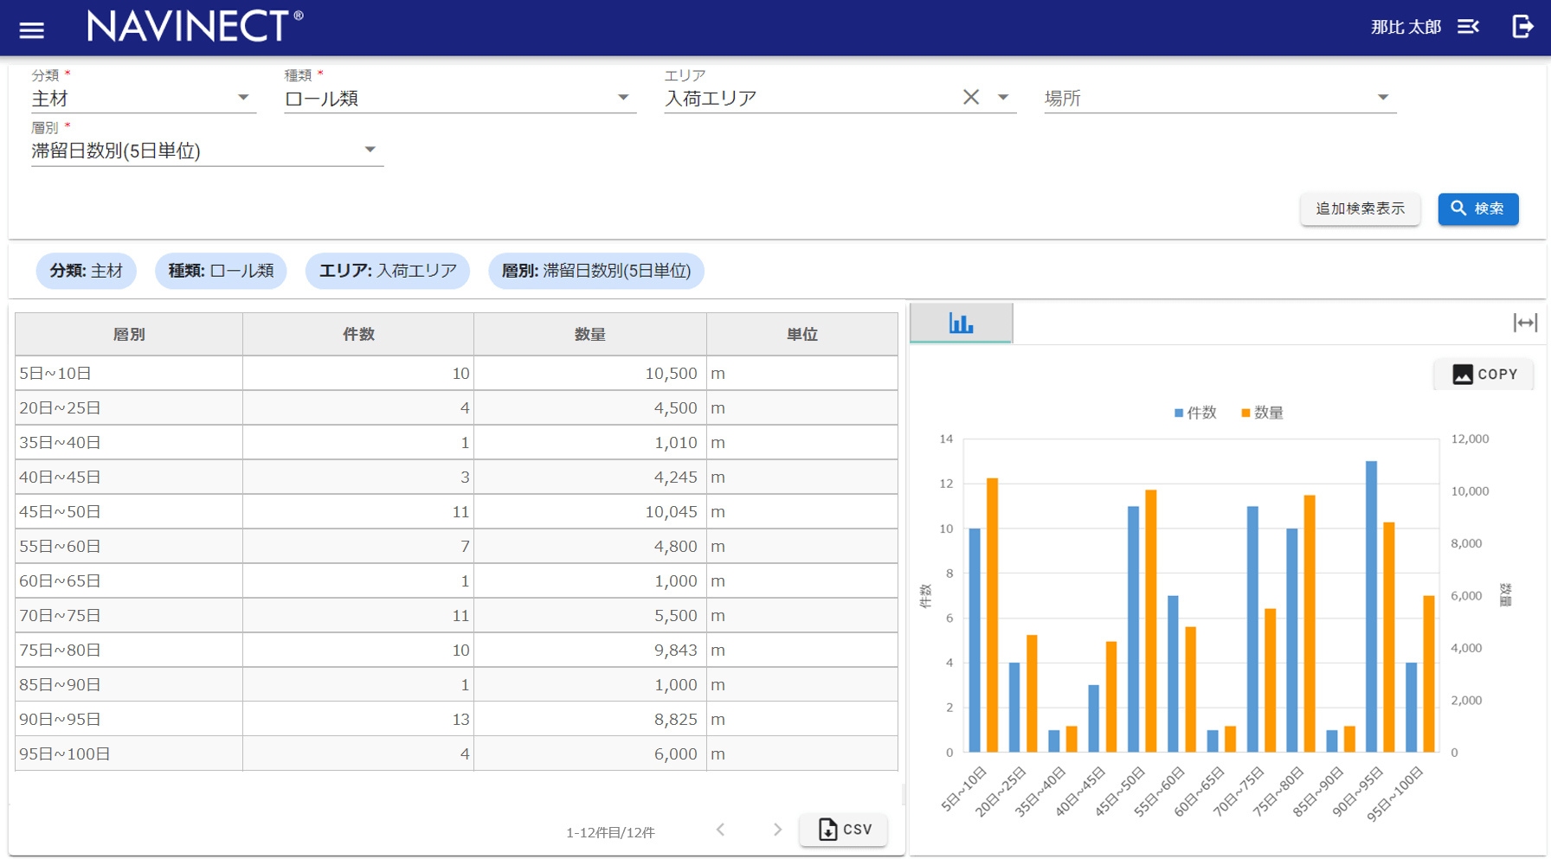Select the 45日~50日 row label
1551x859 pixels.
coord(60,512)
